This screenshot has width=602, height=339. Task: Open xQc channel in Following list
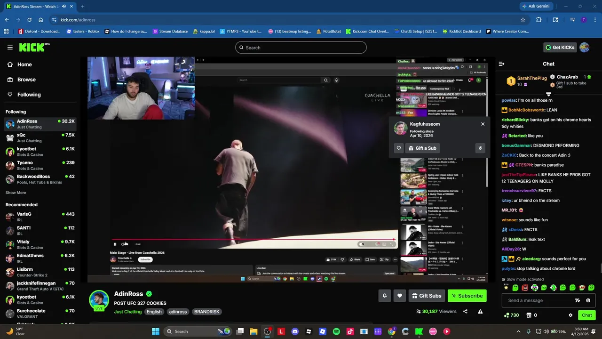(x=40, y=137)
